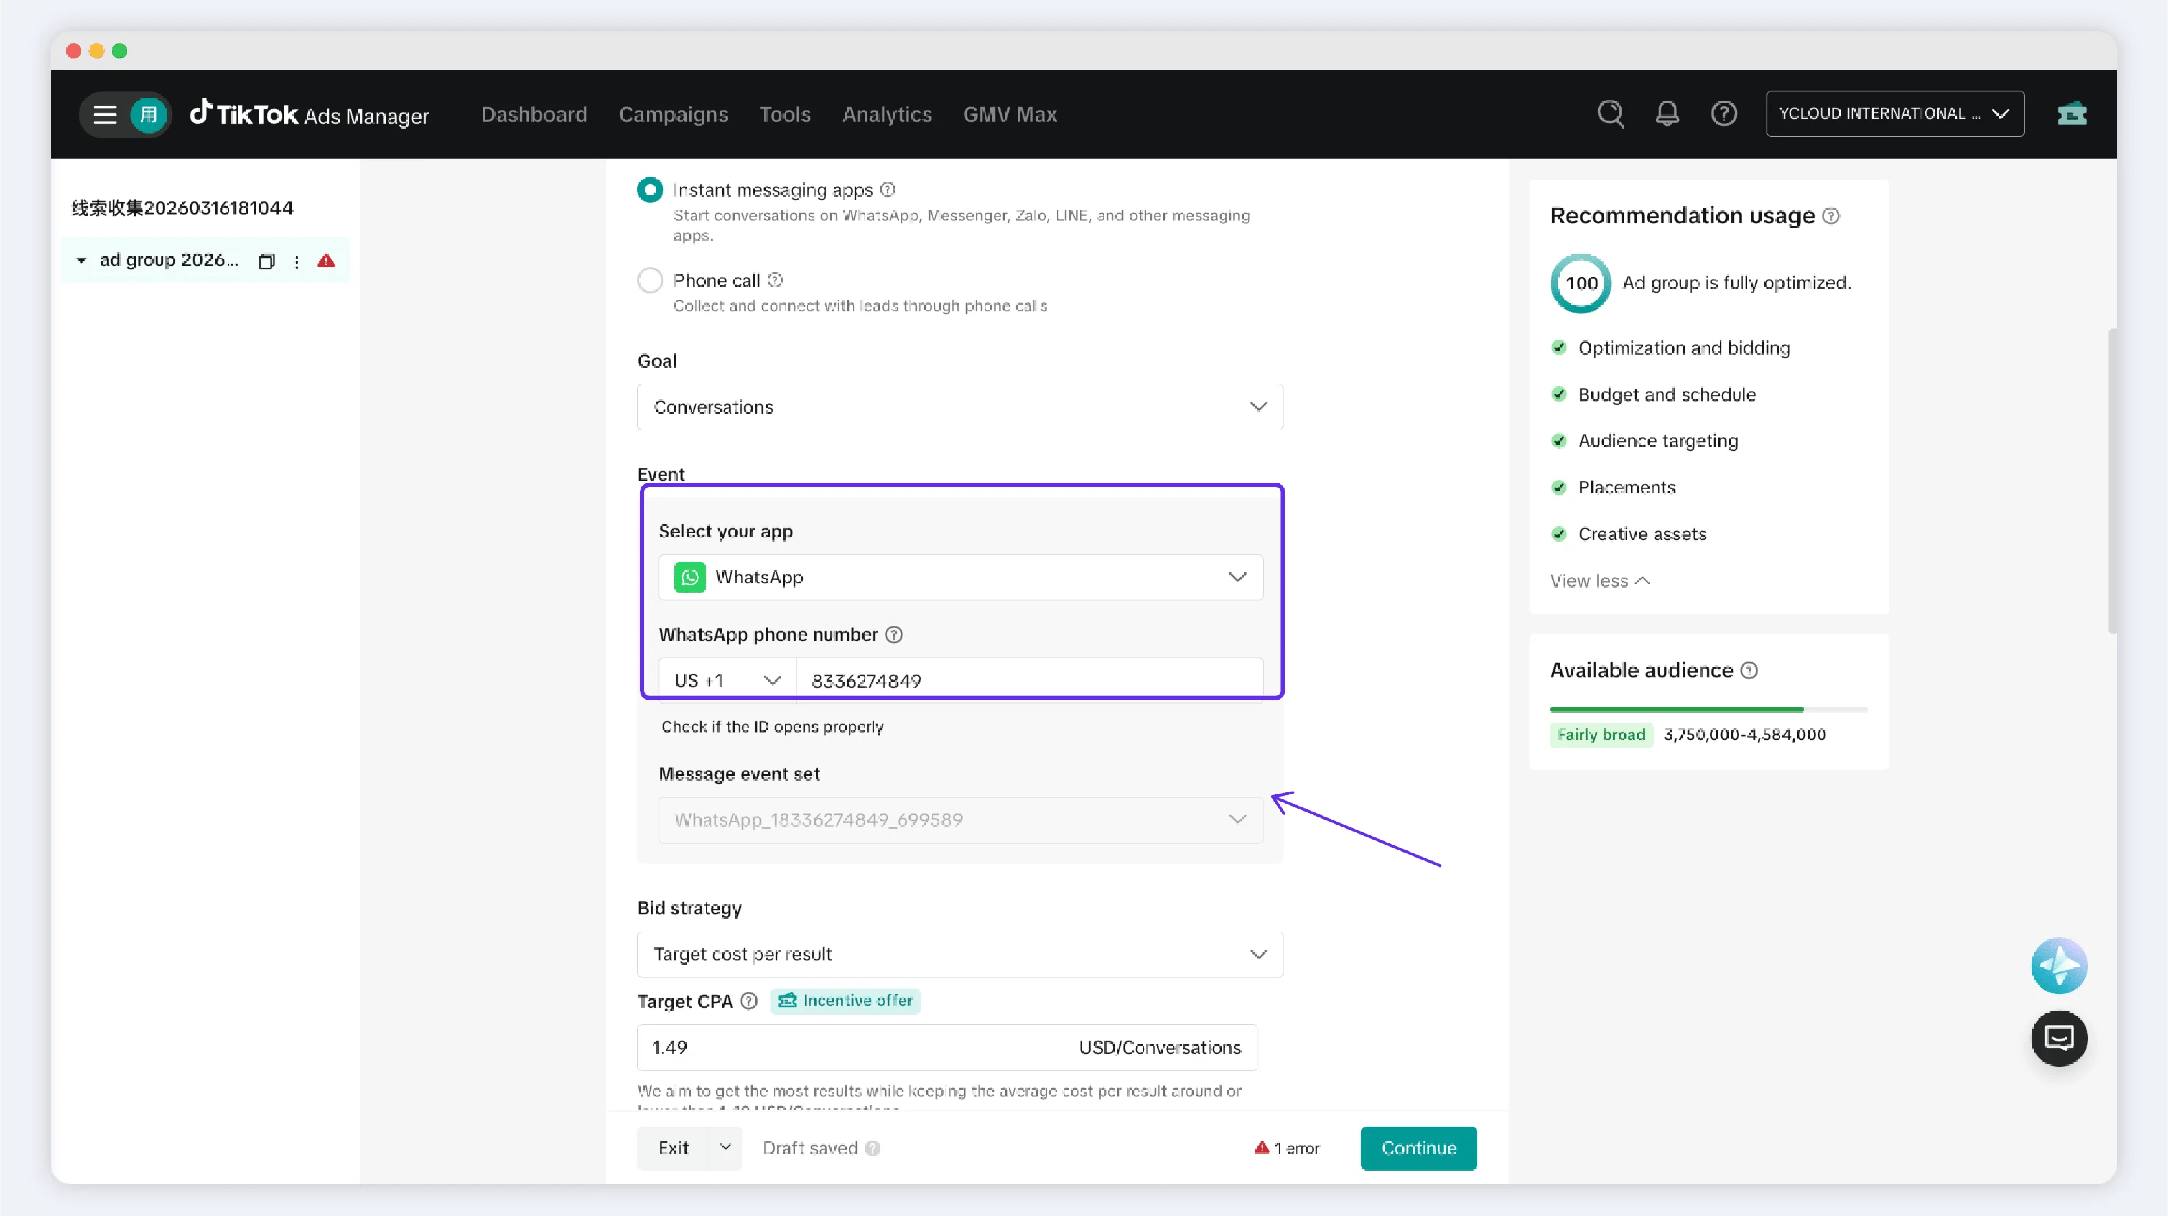Click the View less link
Image resolution: width=2168 pixels, height=1216 pixels.
coord(1599,580)
